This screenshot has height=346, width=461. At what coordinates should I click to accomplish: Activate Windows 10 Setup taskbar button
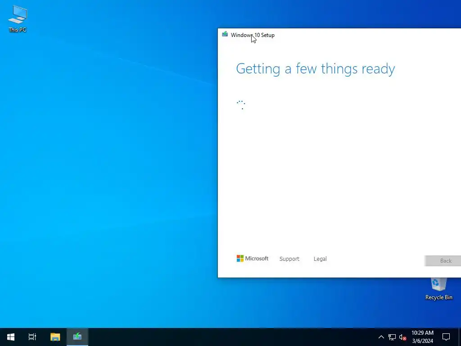[77, 337]
